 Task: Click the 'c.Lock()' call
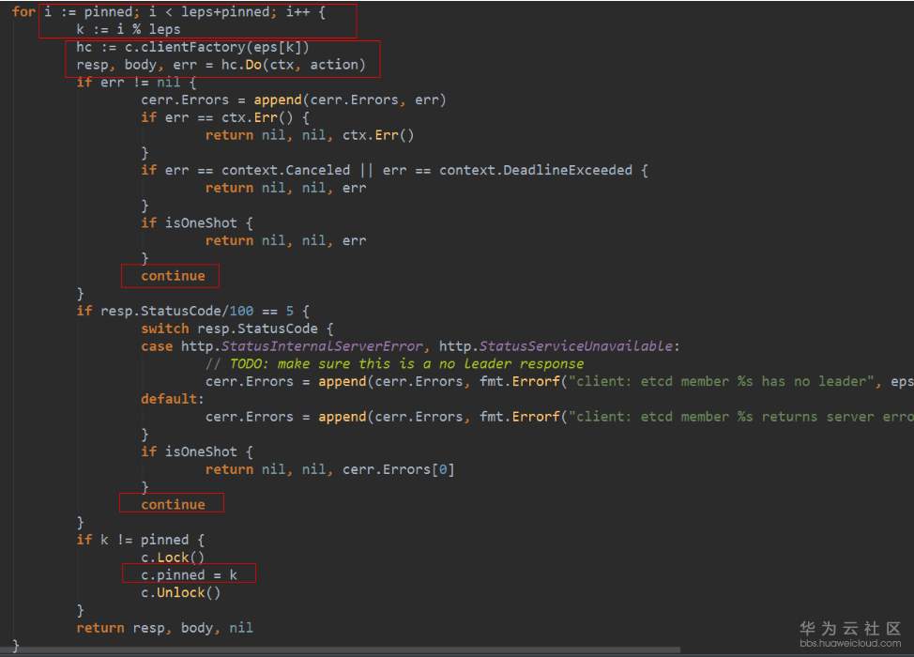click(x=173, y=558)
